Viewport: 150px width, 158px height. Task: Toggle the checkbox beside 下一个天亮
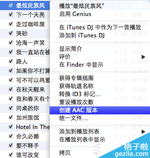point(11,15)
